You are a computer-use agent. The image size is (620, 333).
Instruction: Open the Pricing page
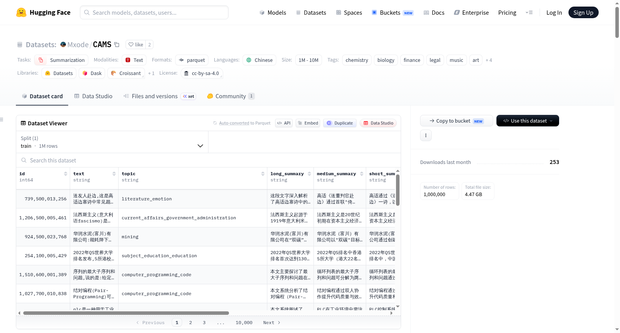pos(507,12)
